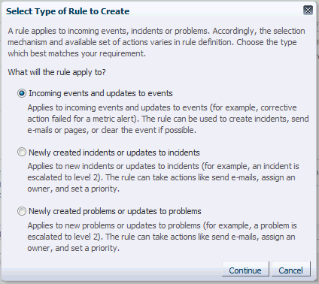Select Incoming events and updates to events radio

pyautogui.click(x=22, y=93)
